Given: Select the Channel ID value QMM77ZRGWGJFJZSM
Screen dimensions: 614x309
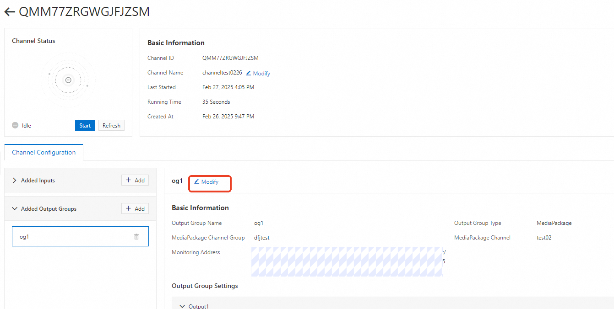Looking at the screenshot, I should 230,58.
